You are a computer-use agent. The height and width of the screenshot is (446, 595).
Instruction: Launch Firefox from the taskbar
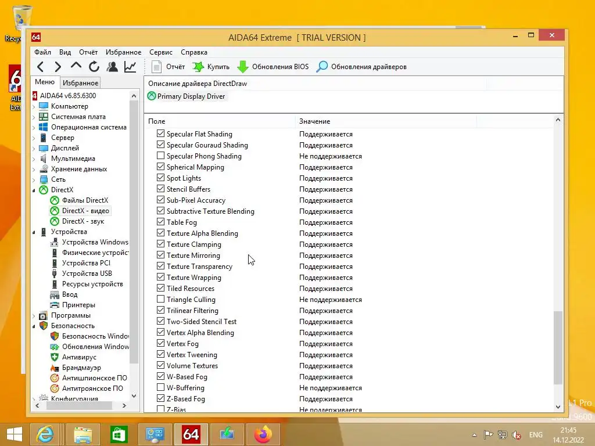click(x=263, y=434)
